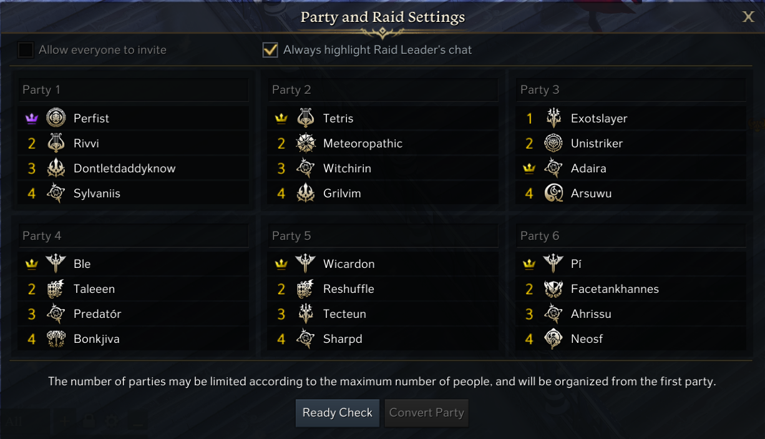765x439 pixels.
Task: Click the Convert Party button
Action: pyautogui.click(x=427, y=413)
